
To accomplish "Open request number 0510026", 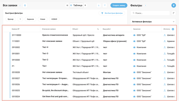I will [16, 84].
